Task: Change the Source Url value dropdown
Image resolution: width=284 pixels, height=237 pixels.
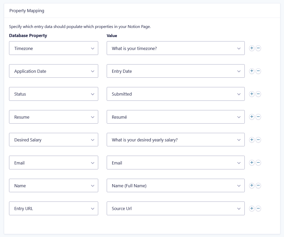Action: coord(176,208)
